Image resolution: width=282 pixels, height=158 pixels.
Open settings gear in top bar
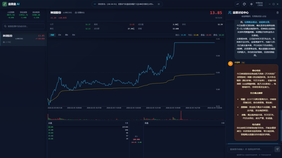pyautogui.click(x=251, y=4)
